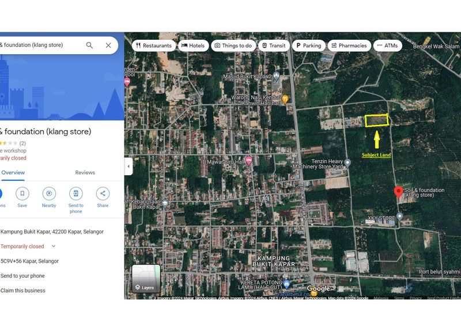The height and width of the screenshot is (318, 461).
Task: Select the Overview tab
Action: coord(13,173)
